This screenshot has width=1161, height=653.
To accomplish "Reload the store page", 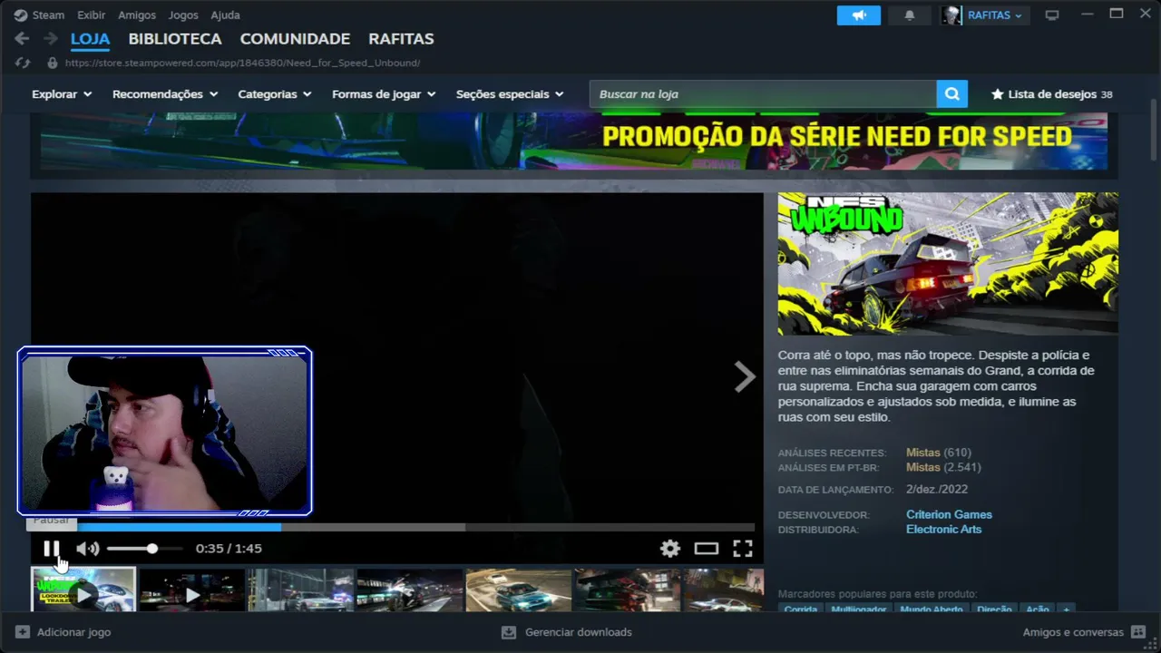I will (x=23, y=63).
